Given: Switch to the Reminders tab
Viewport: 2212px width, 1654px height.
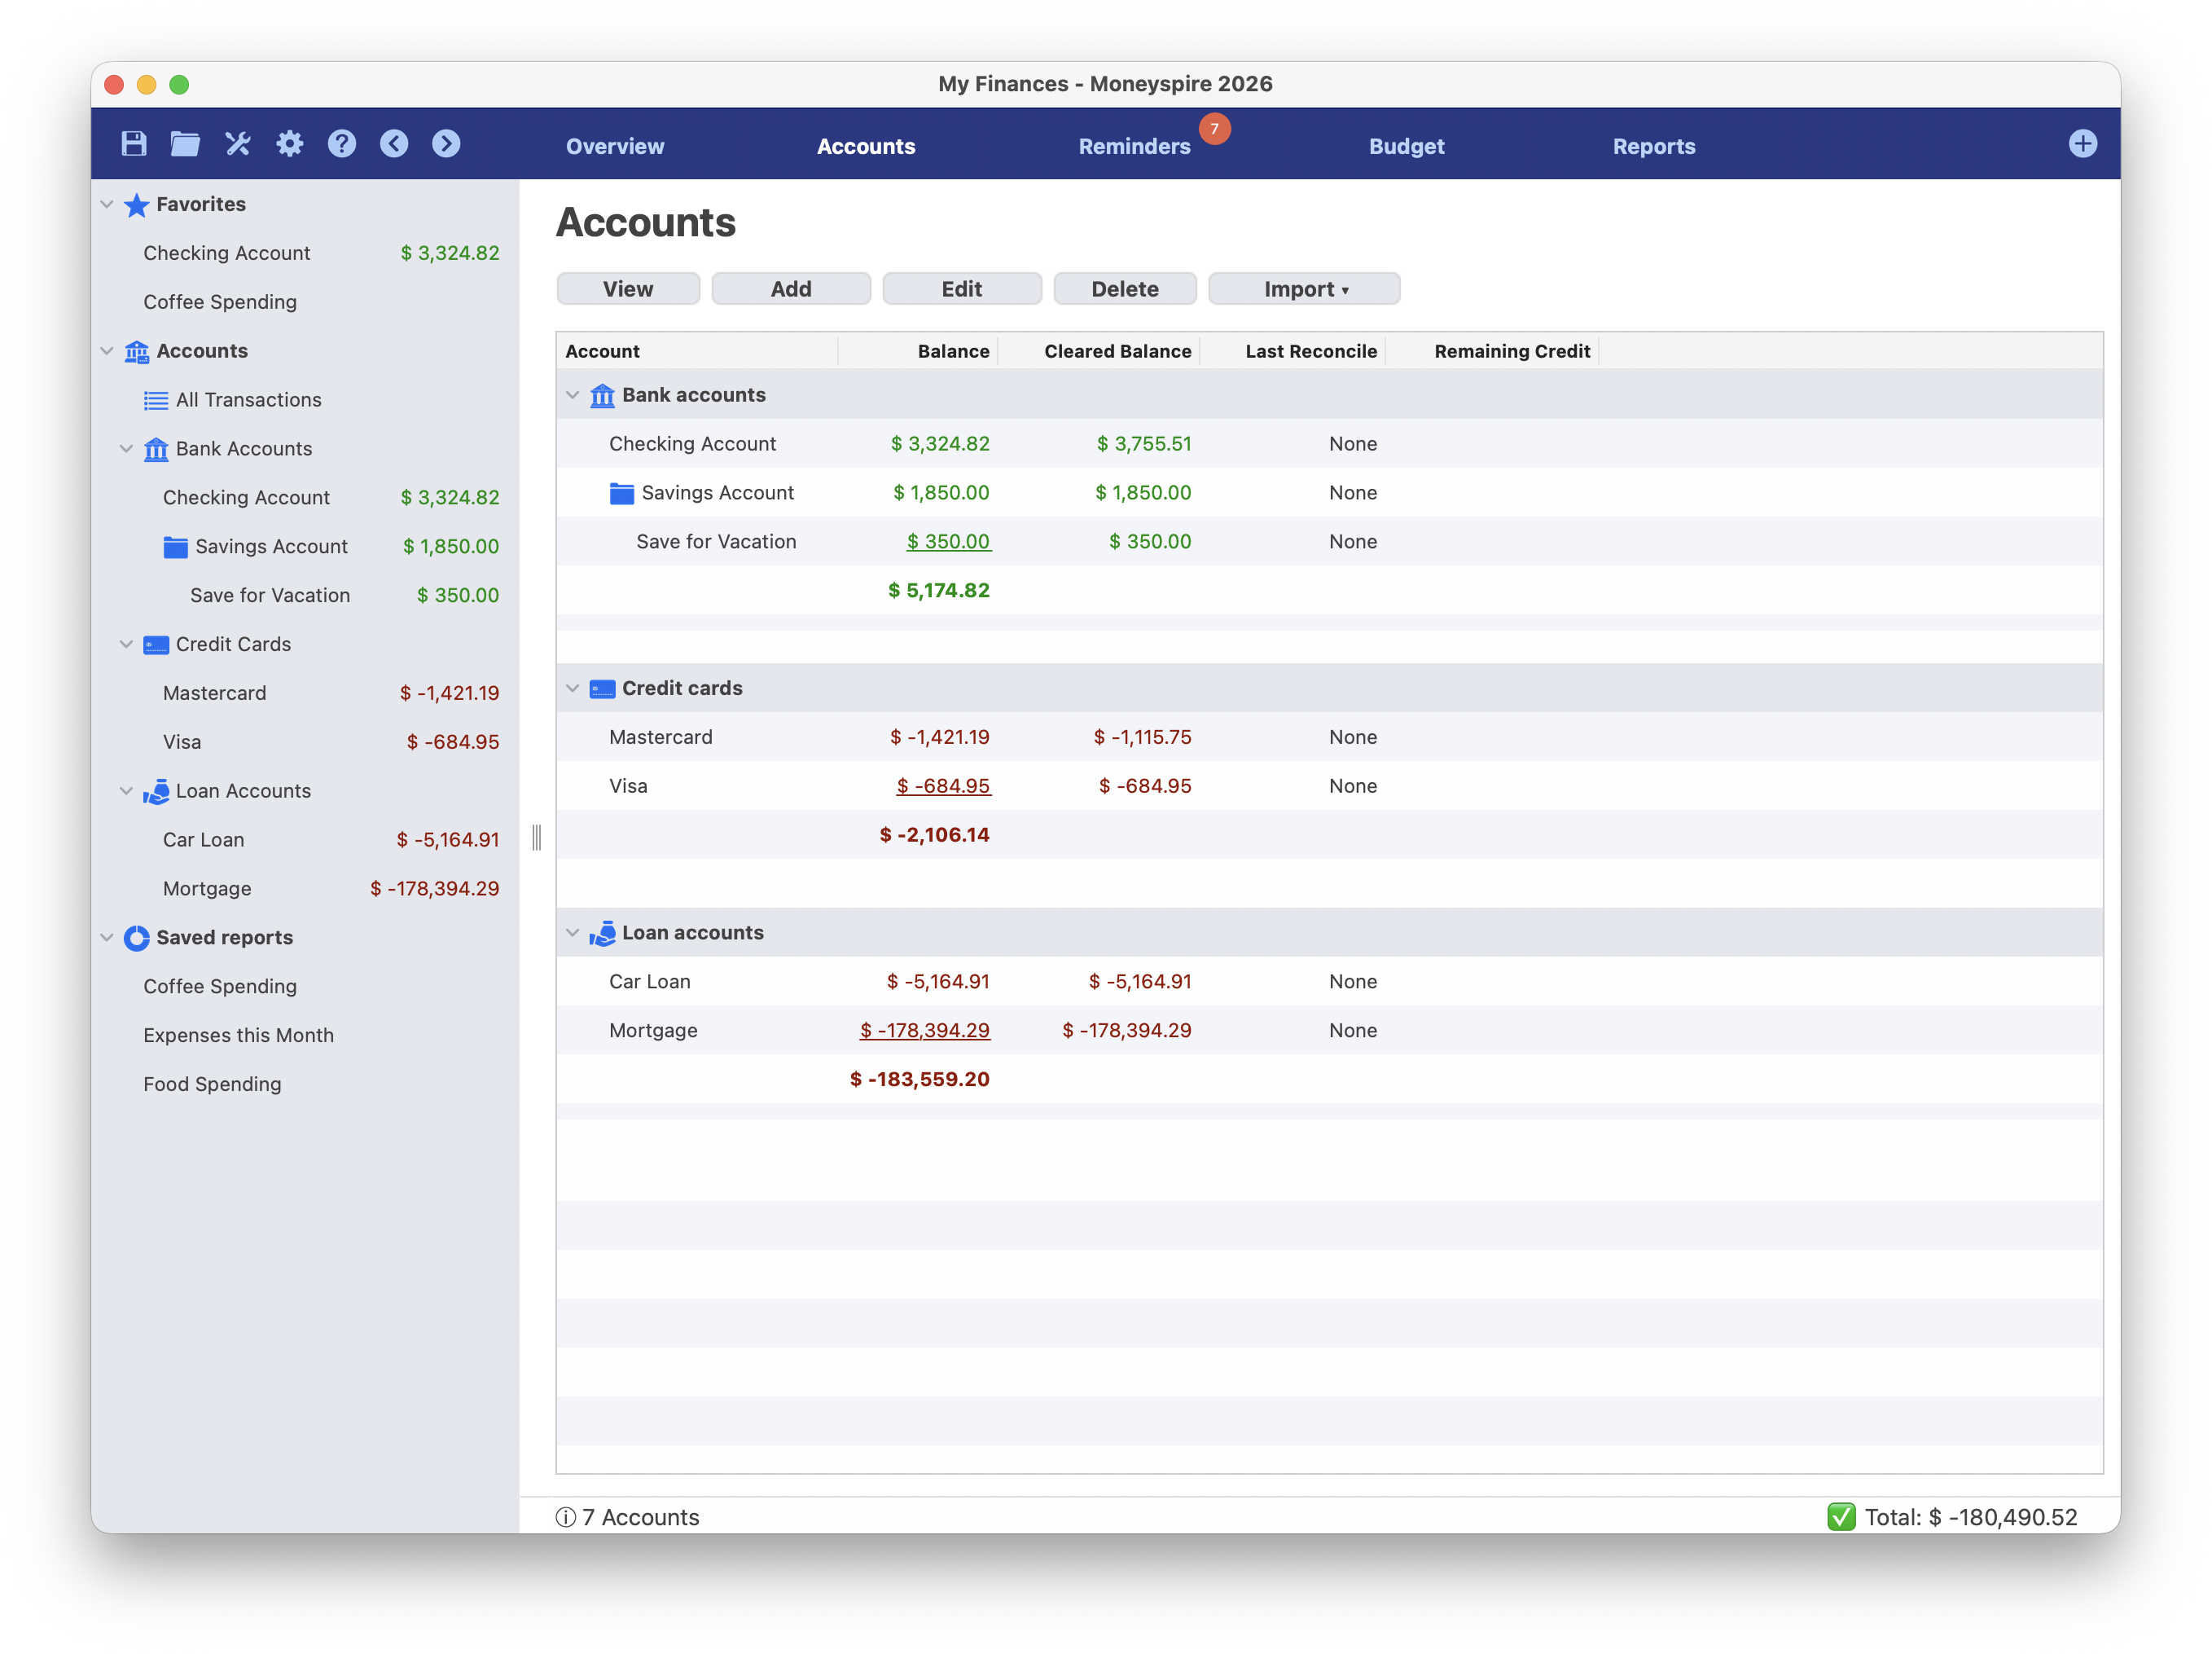Looking at the screenshot, I should point(1134,146).
